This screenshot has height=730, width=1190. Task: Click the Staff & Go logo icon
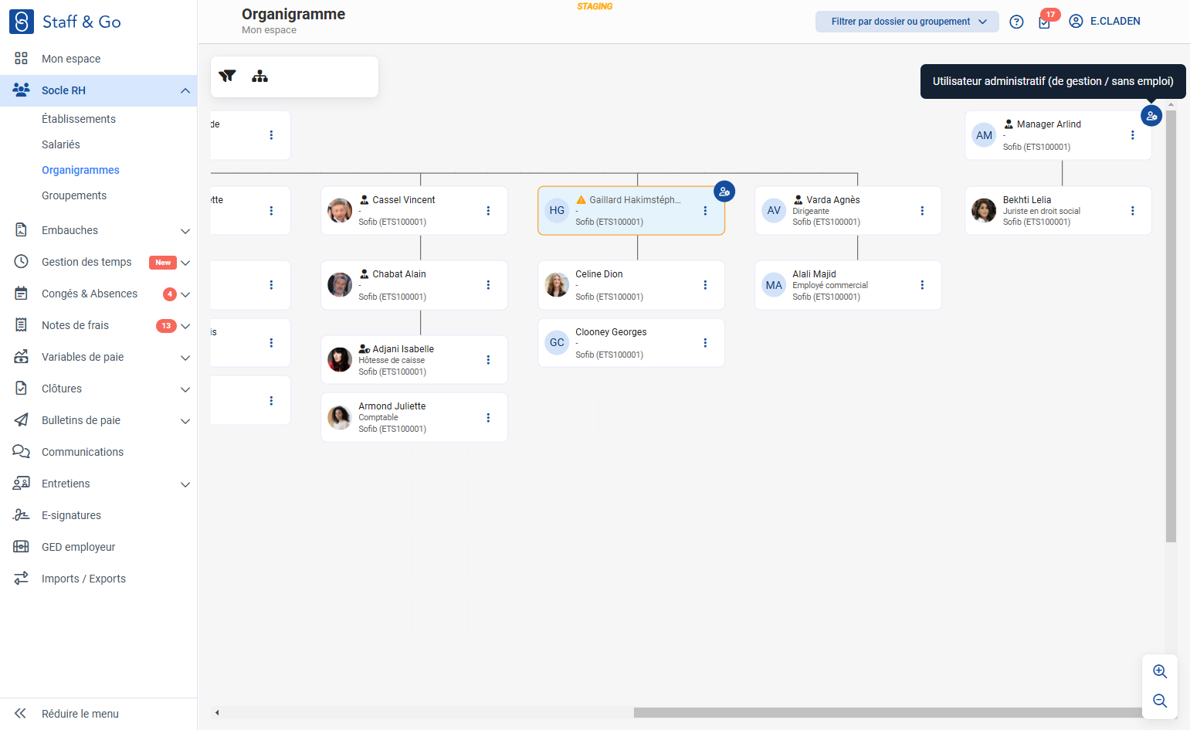[x=21, y=22]
